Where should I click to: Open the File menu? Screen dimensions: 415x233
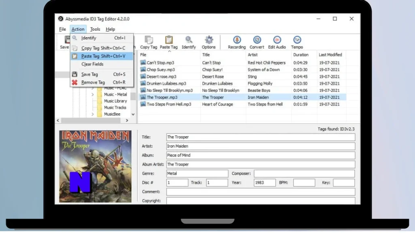click(62, 29)
